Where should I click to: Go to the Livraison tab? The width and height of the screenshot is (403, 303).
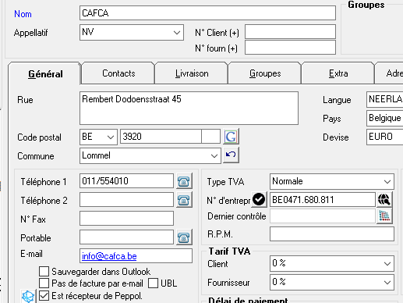click(x=192, y=73)
